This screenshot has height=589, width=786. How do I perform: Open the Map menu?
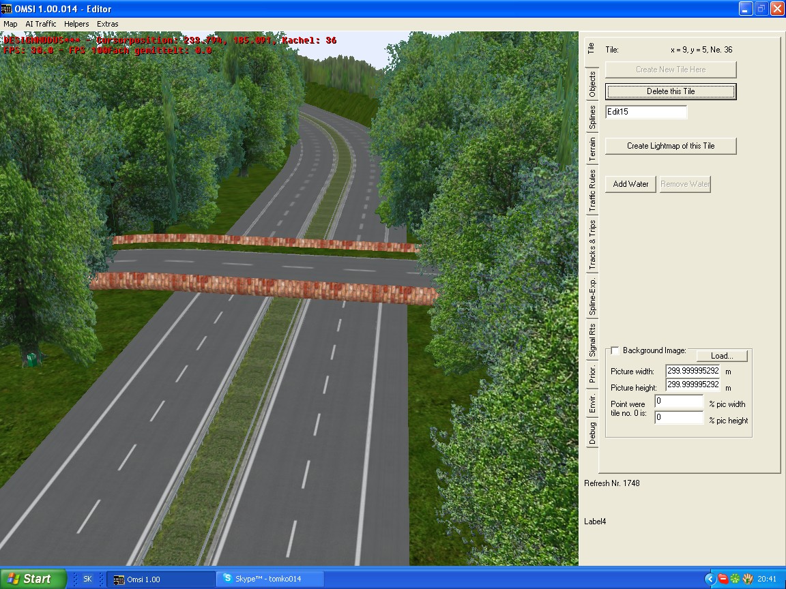10,24
